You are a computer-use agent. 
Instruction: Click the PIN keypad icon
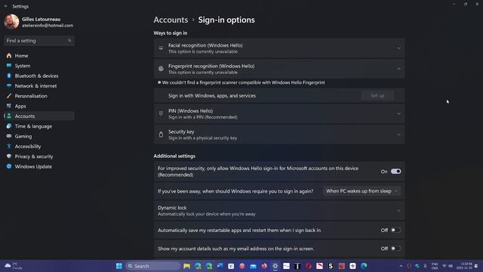click(161, 113)
